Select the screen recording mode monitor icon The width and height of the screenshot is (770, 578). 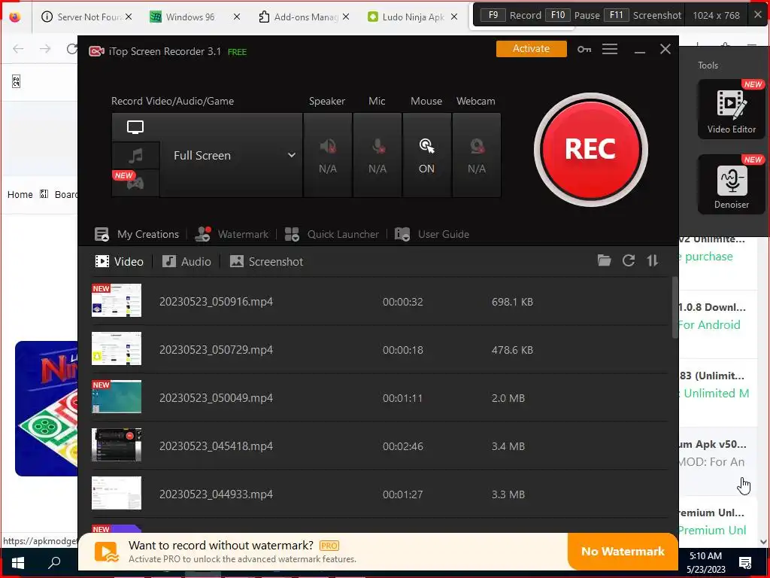(135, 127)
